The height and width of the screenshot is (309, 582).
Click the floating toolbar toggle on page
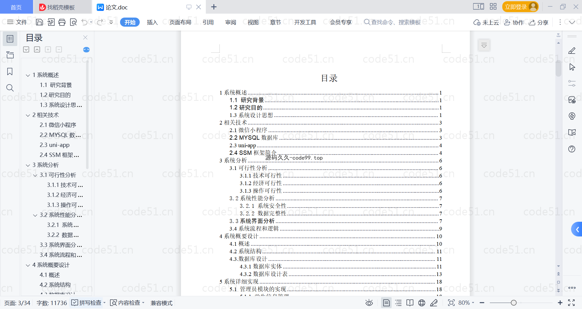click(484, 45)
